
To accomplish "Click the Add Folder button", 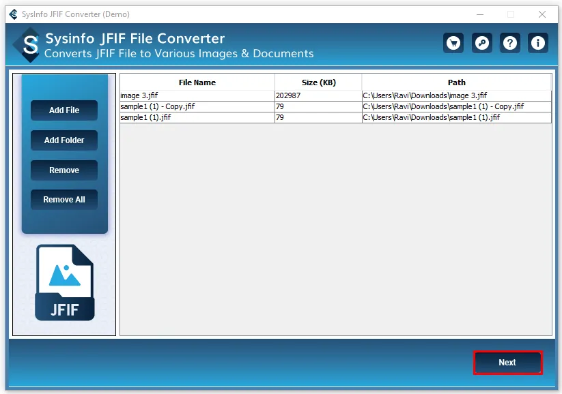I will 64,140.
